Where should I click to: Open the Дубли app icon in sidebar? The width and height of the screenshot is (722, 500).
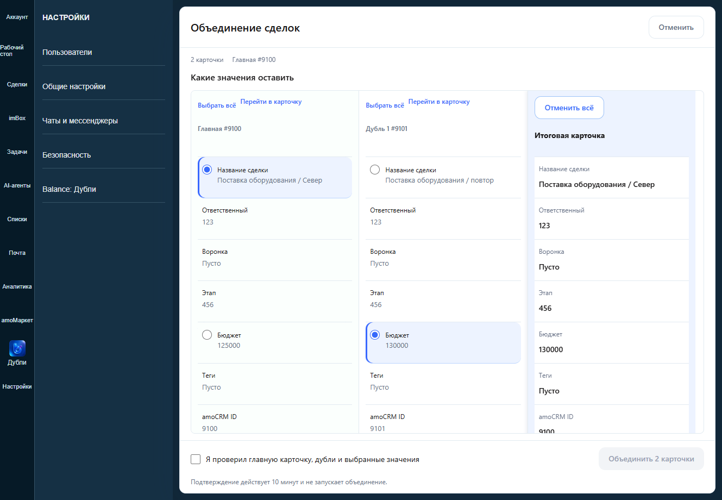tap(17, 348)
